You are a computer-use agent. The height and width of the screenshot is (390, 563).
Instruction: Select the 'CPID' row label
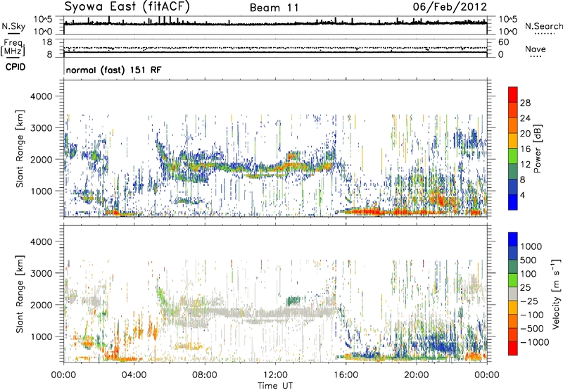click(x=15, y=67)
